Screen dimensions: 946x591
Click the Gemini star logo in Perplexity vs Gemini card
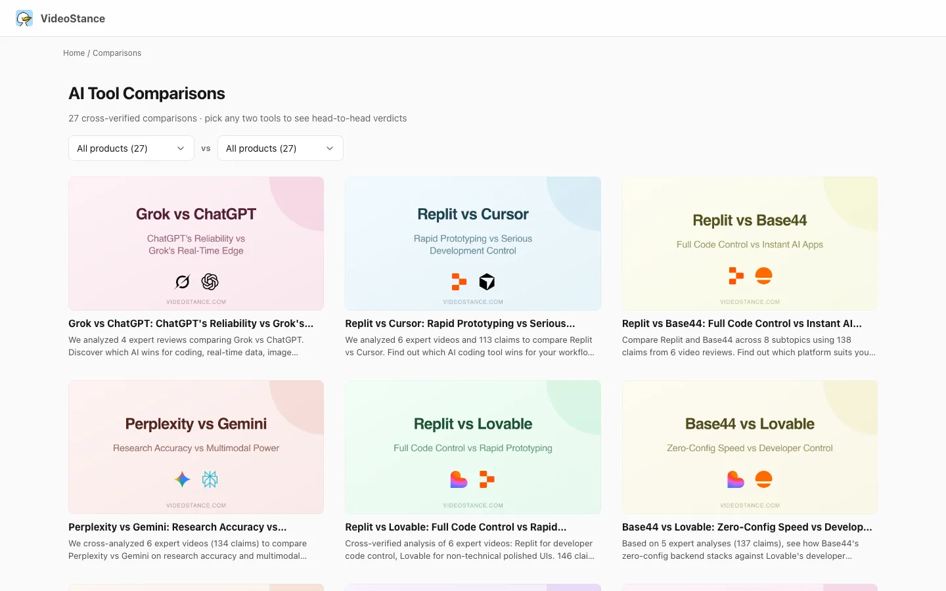tap(183, 479)
